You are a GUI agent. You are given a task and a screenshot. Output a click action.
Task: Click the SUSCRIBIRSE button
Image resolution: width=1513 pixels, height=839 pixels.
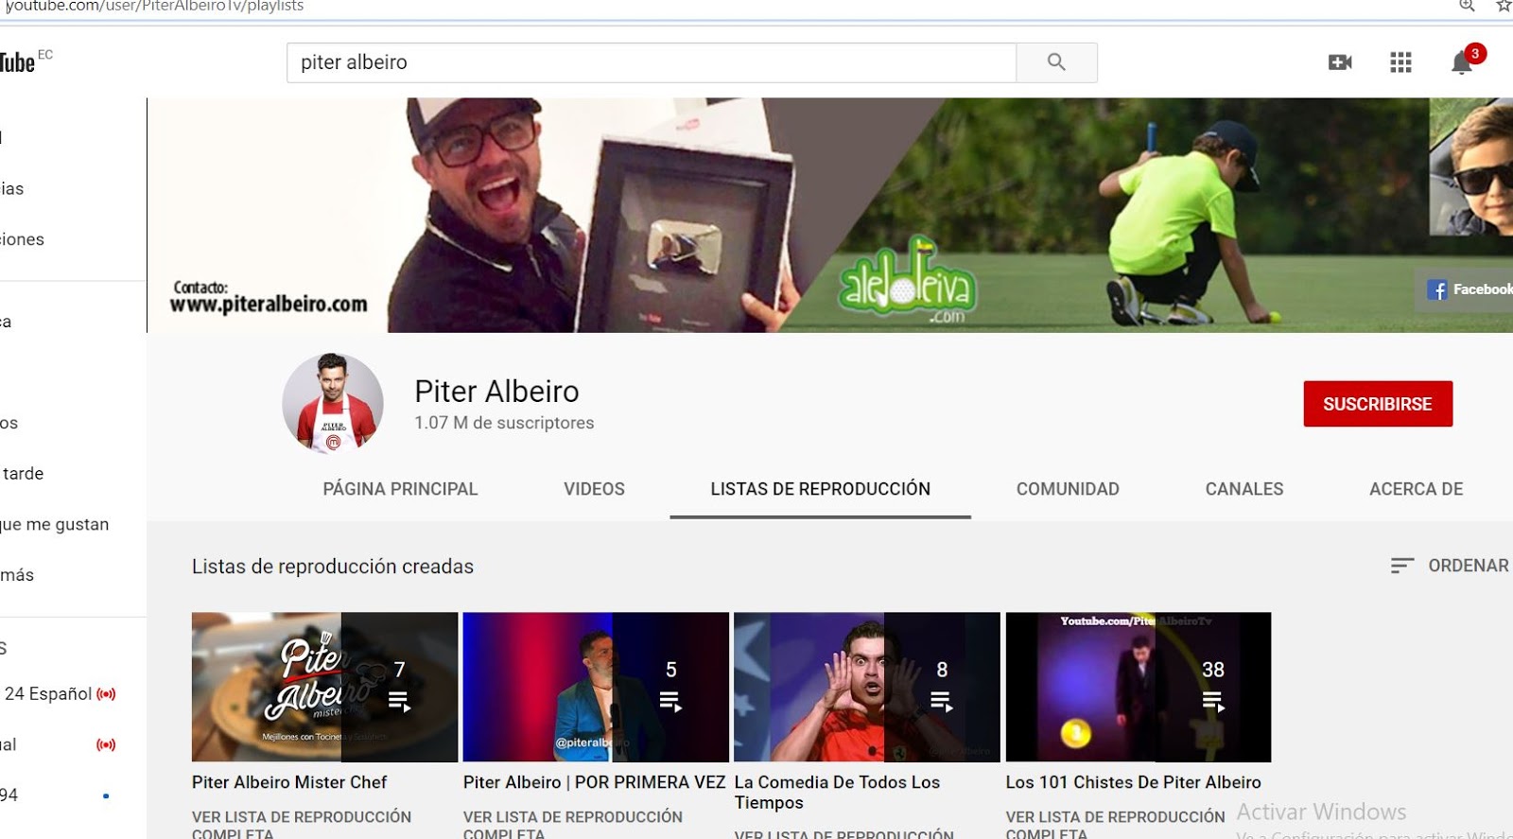point(1378,404)
